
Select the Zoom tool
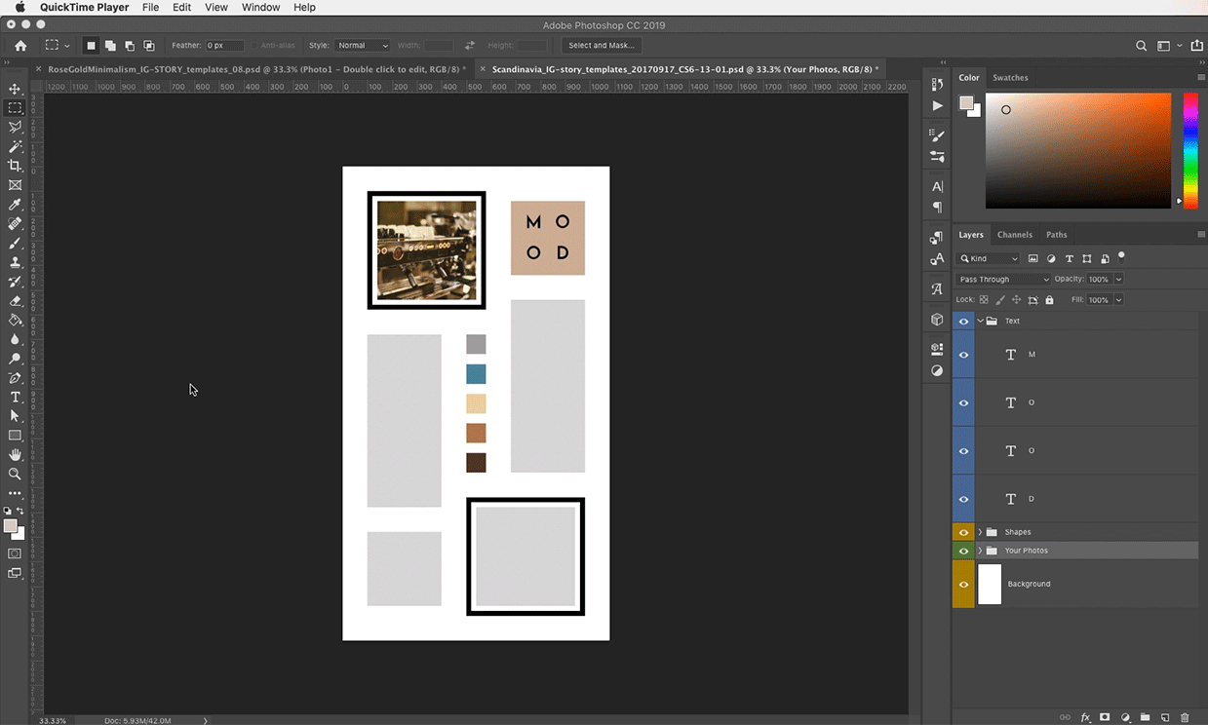15,475
